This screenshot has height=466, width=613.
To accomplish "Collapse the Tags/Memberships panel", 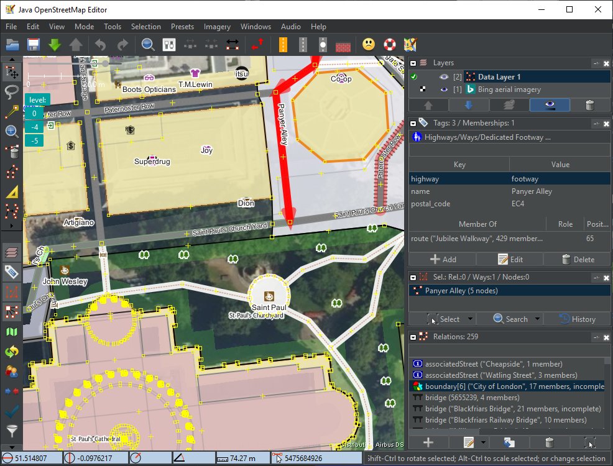I will coord(413,124).
